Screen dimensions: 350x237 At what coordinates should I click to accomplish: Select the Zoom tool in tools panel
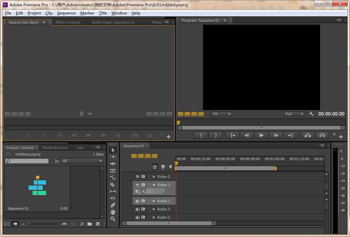click(x=113, y=219)
